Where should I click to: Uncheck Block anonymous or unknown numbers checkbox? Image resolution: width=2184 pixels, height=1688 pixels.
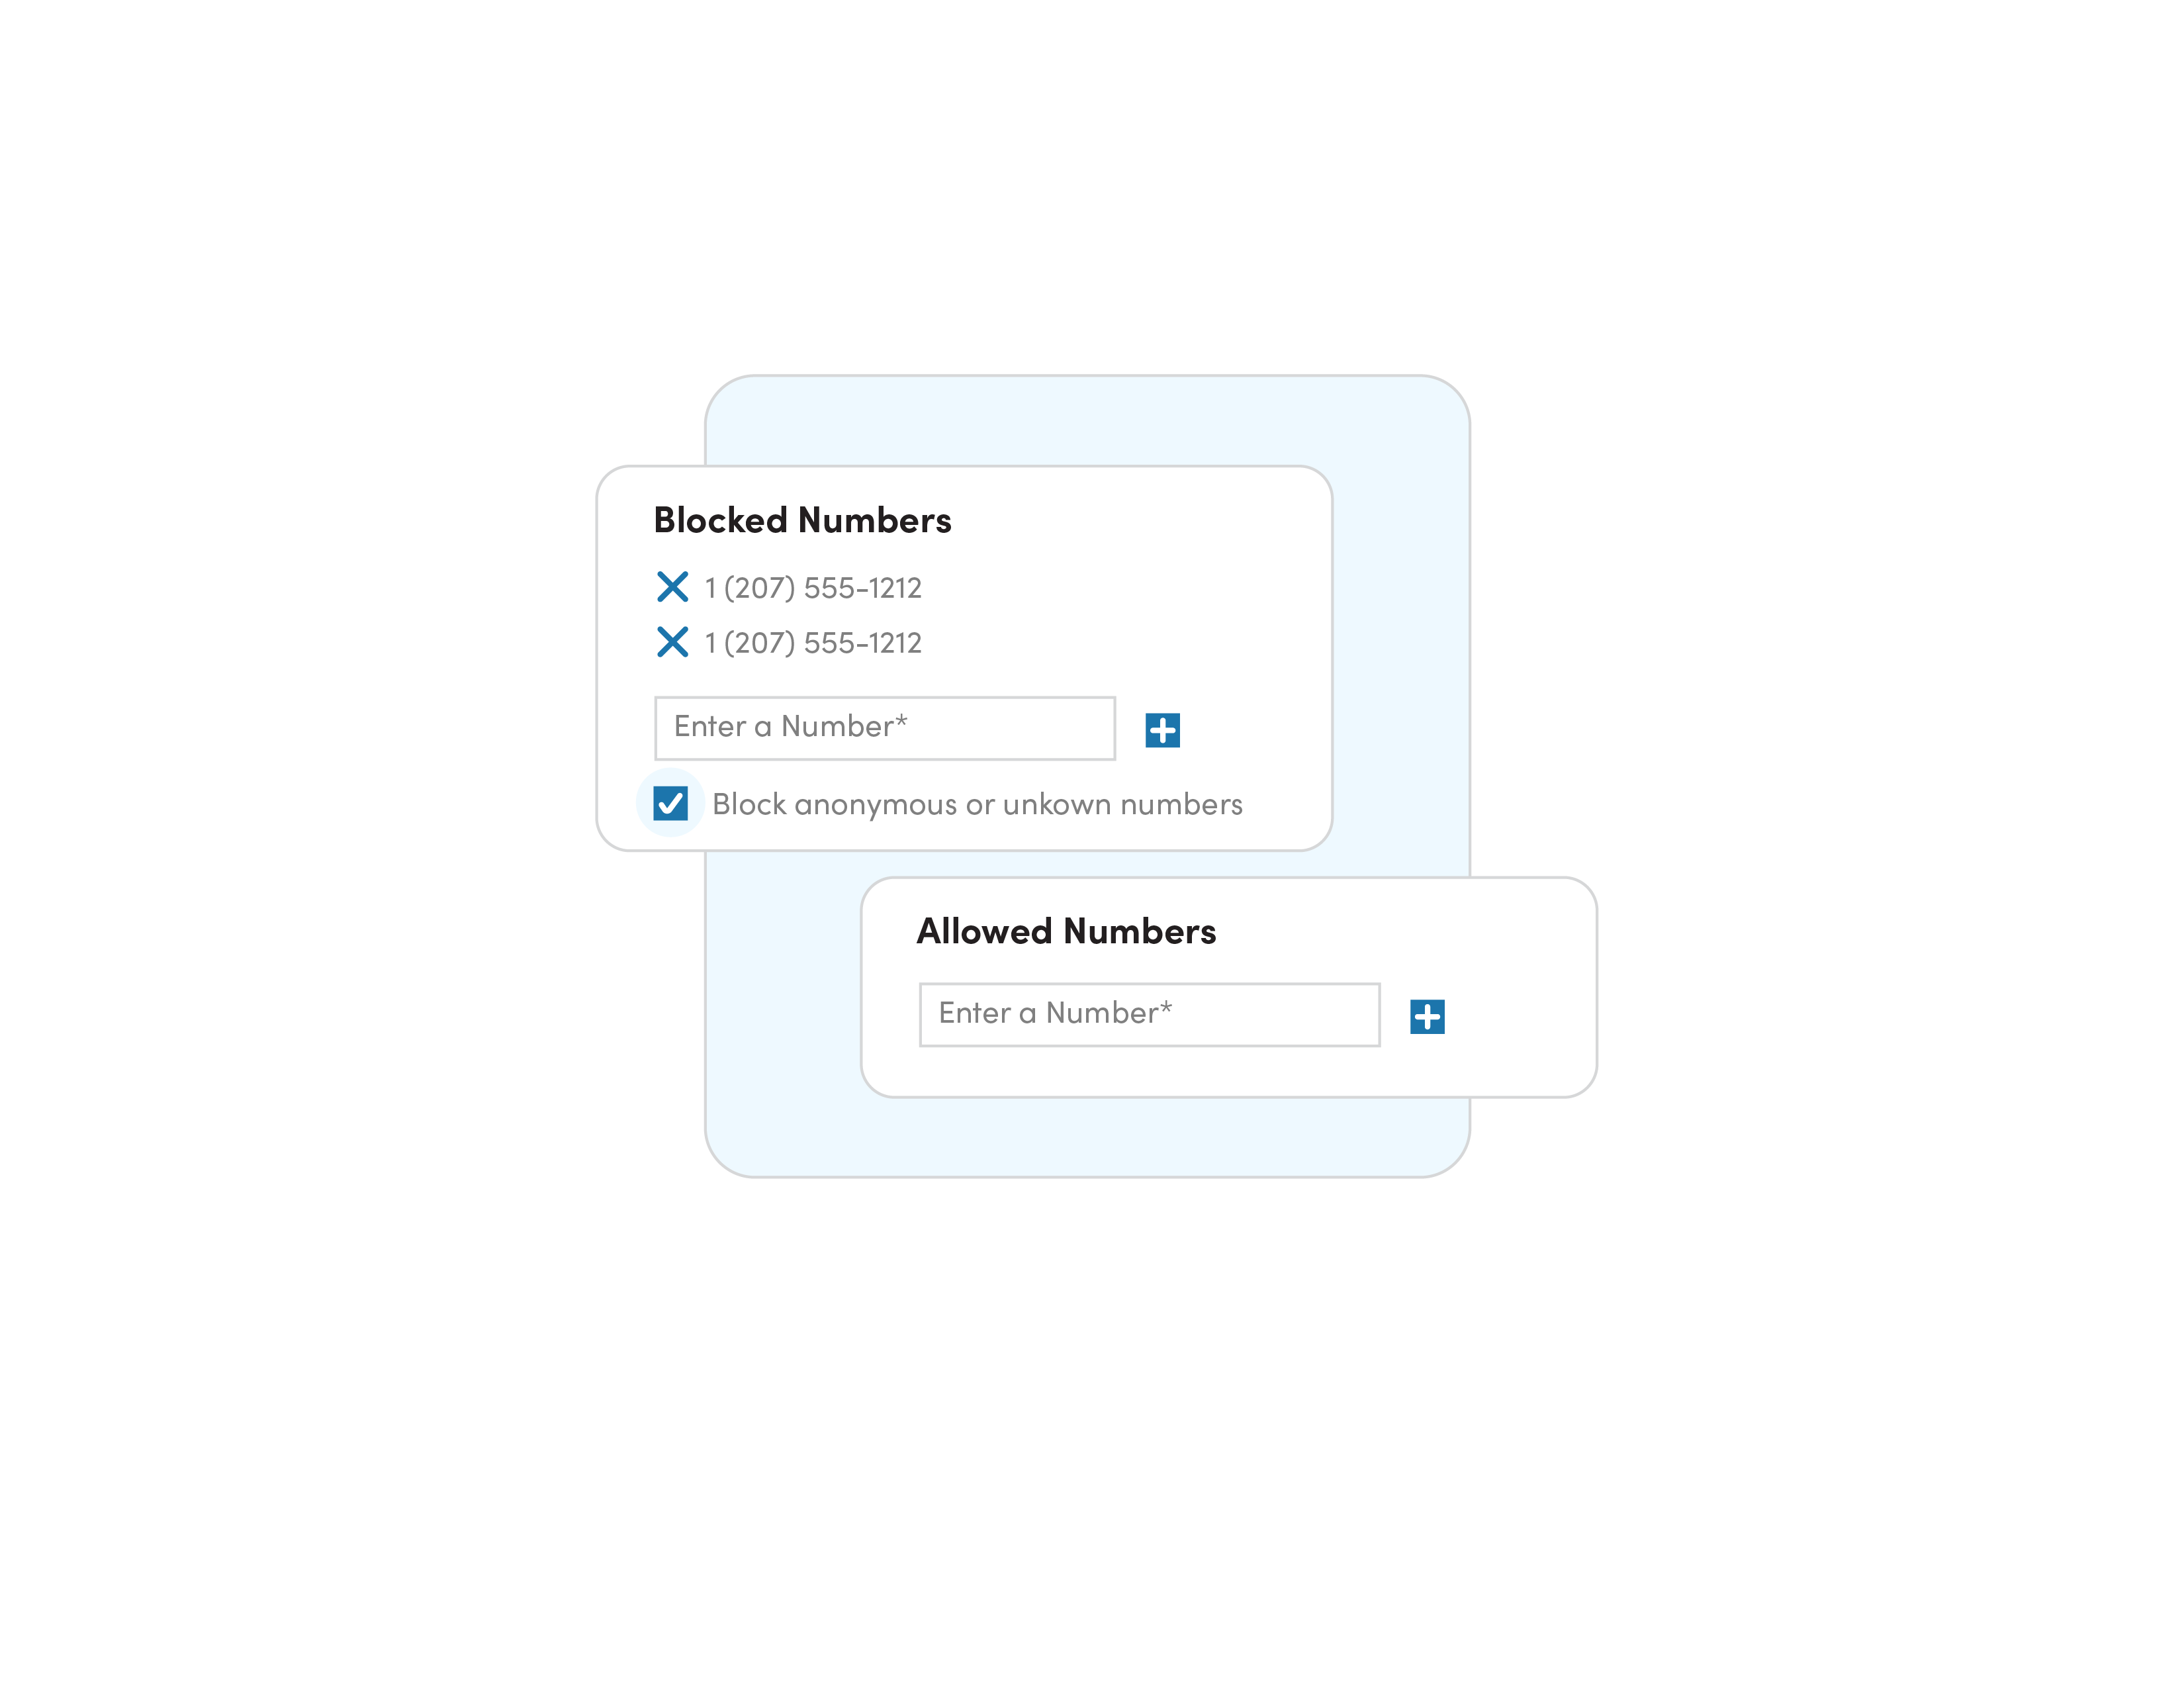(x=670, y=803)
